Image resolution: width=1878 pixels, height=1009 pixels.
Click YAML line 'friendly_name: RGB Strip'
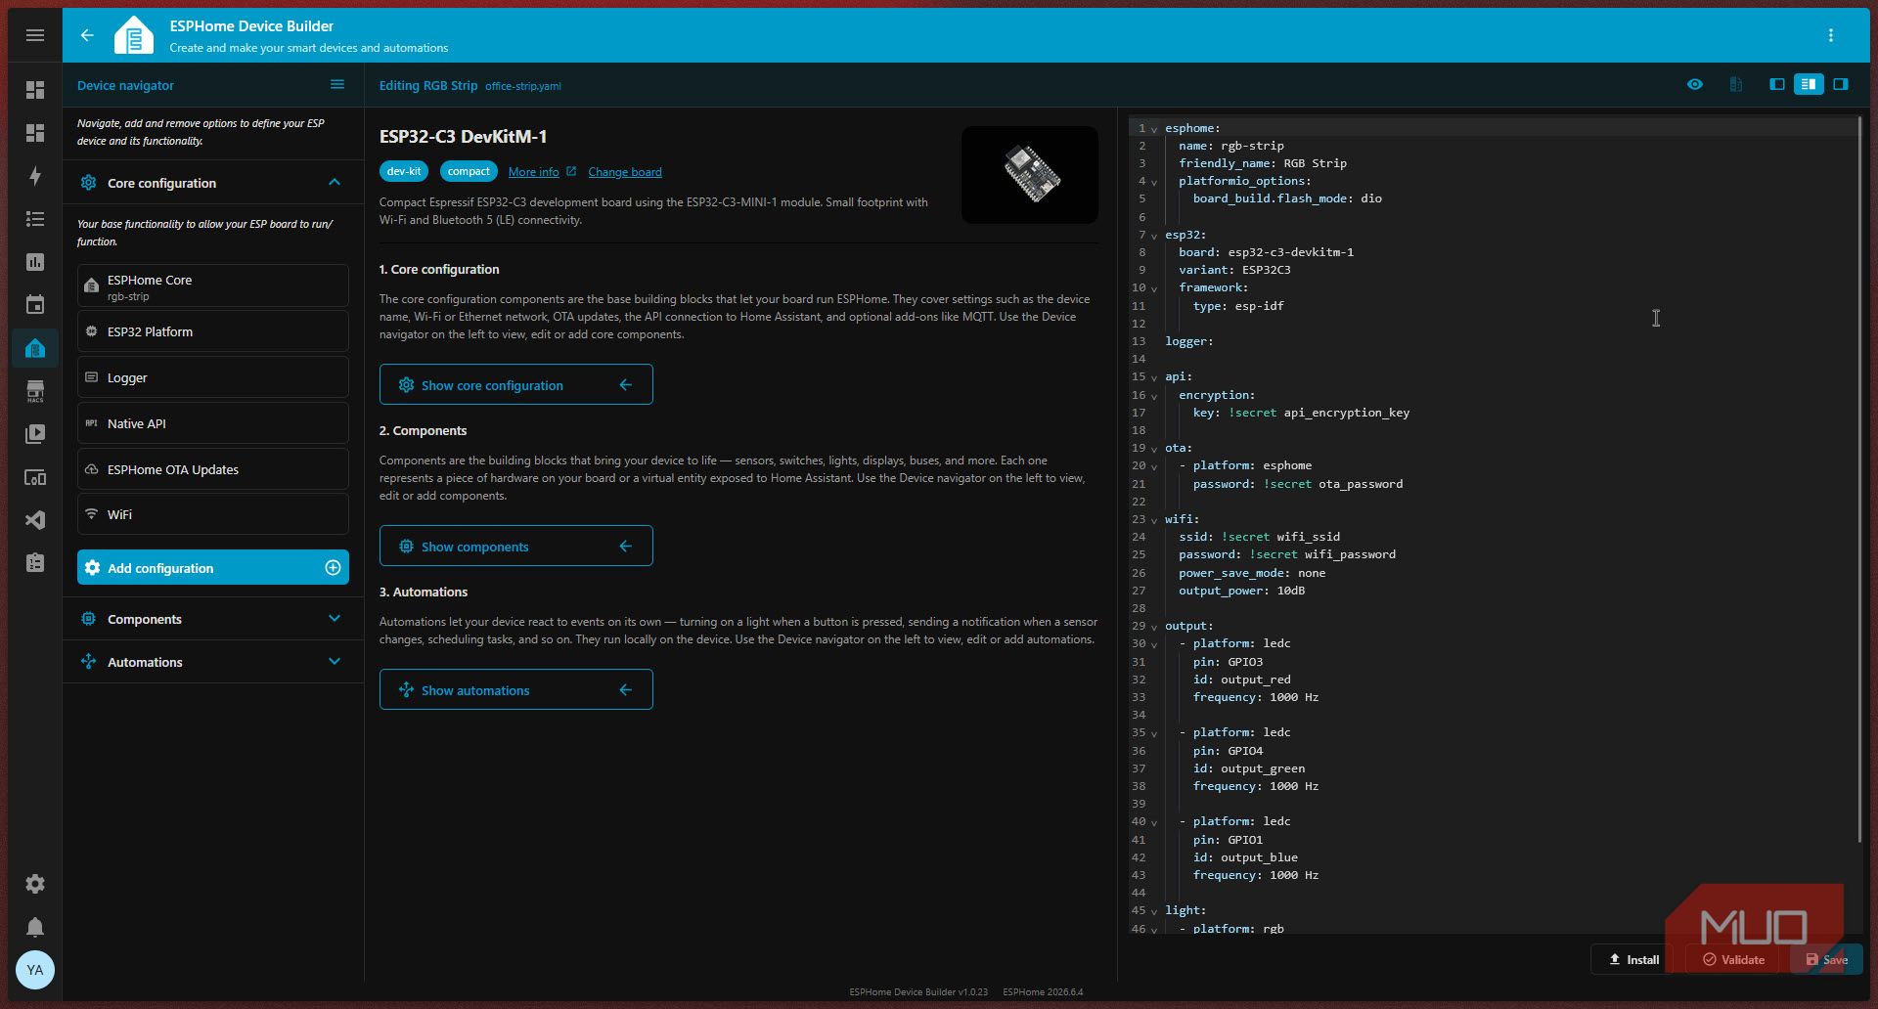click(x=1263, y=163)
